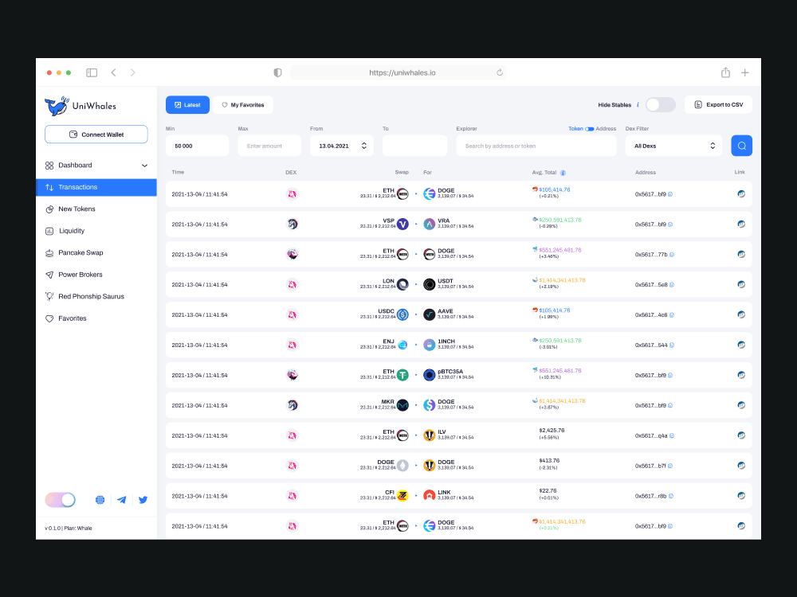Open link icon for VSP to VRA row

tap(741, 224)
